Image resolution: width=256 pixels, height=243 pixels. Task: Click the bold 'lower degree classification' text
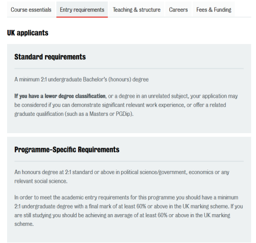[x=75, y=96]
